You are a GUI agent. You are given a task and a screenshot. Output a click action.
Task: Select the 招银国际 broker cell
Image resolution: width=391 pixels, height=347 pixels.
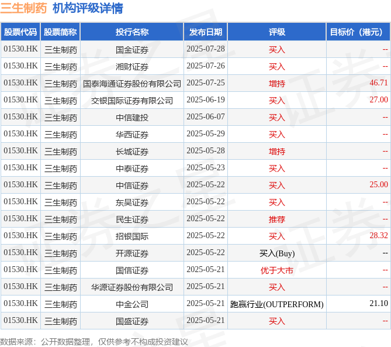[x=132, y=236]
